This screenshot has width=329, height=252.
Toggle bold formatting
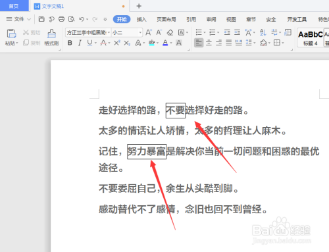coord(70,43)
